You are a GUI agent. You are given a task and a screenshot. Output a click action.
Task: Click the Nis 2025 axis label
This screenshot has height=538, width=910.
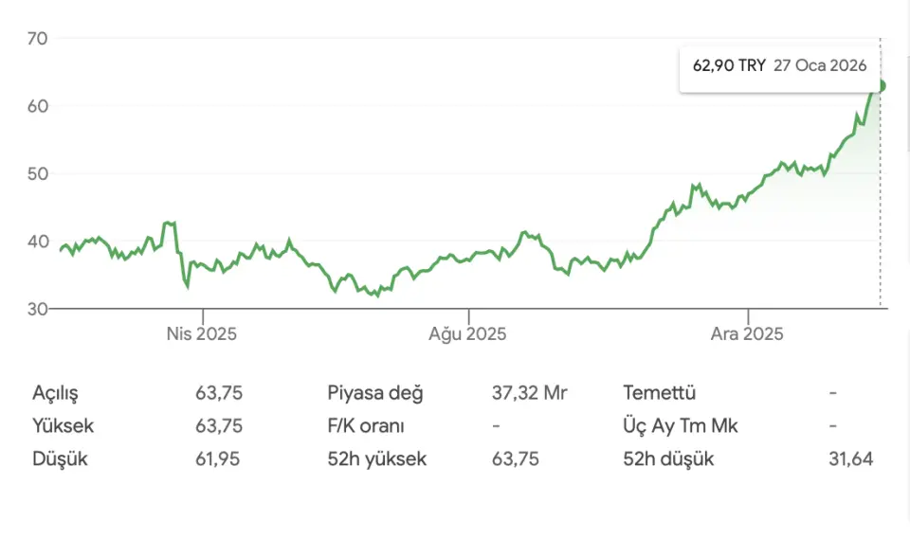[x=202, y=334]
